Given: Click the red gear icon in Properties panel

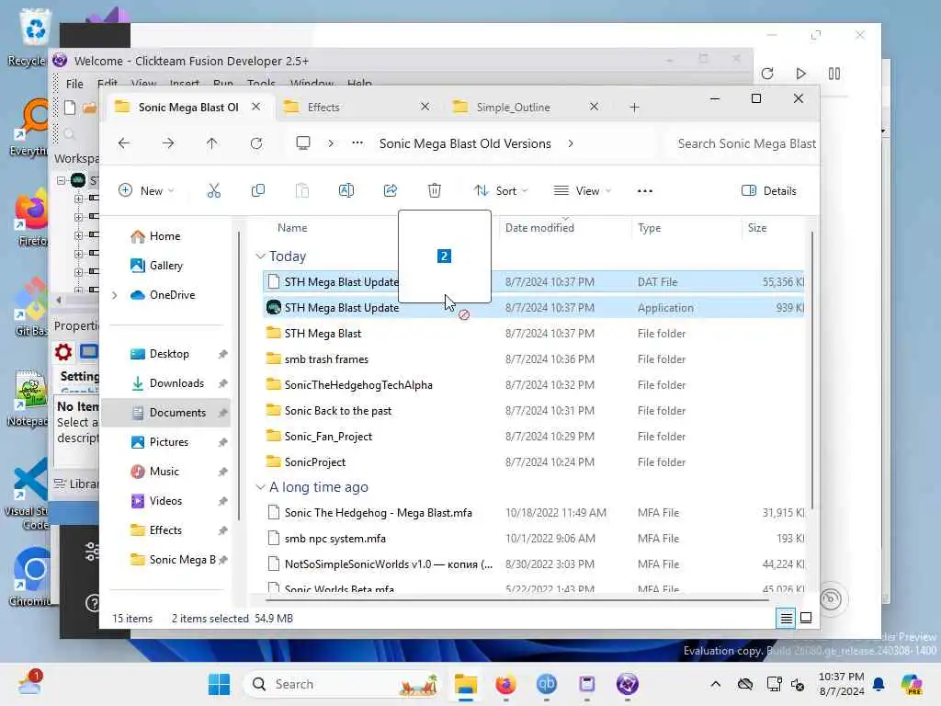Looking at the screenshot, I should [x=63, y=352].
